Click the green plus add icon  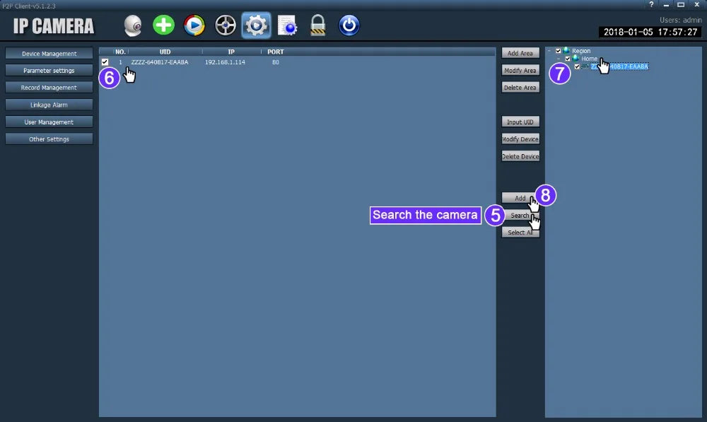164,25
